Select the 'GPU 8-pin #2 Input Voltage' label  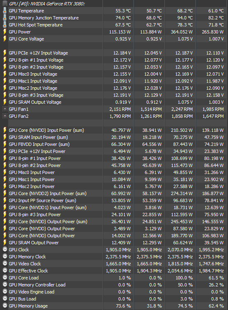pyautogui.click(x=36, y=67)
